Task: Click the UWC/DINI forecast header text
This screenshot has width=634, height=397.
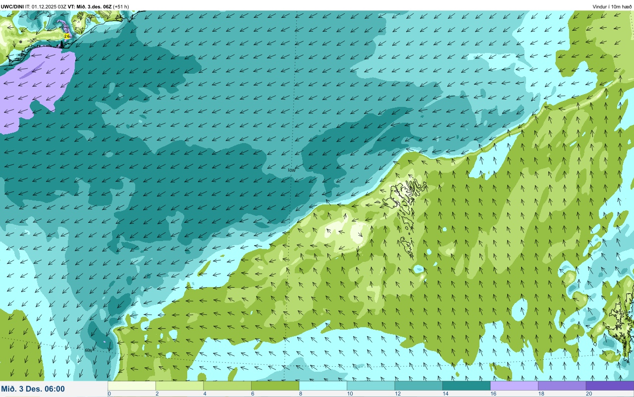Action: [65, 6]
